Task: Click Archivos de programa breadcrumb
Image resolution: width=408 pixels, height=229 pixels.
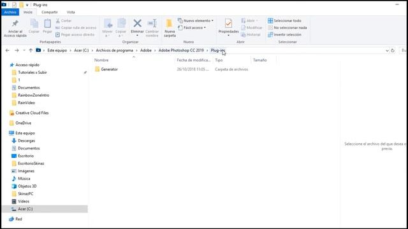Action: pyautogui.click(x=114, y=50)
